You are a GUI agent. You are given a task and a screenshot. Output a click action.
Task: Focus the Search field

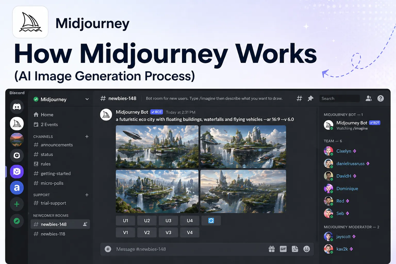[x=339, y=98]
